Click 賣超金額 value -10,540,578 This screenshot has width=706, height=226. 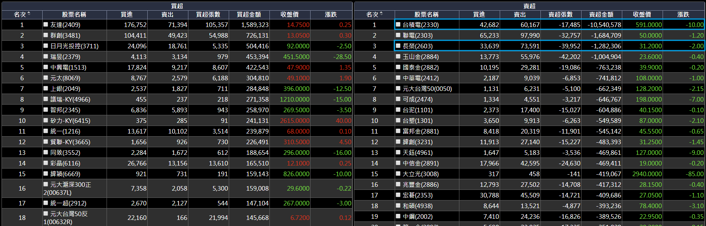[604, 25]
